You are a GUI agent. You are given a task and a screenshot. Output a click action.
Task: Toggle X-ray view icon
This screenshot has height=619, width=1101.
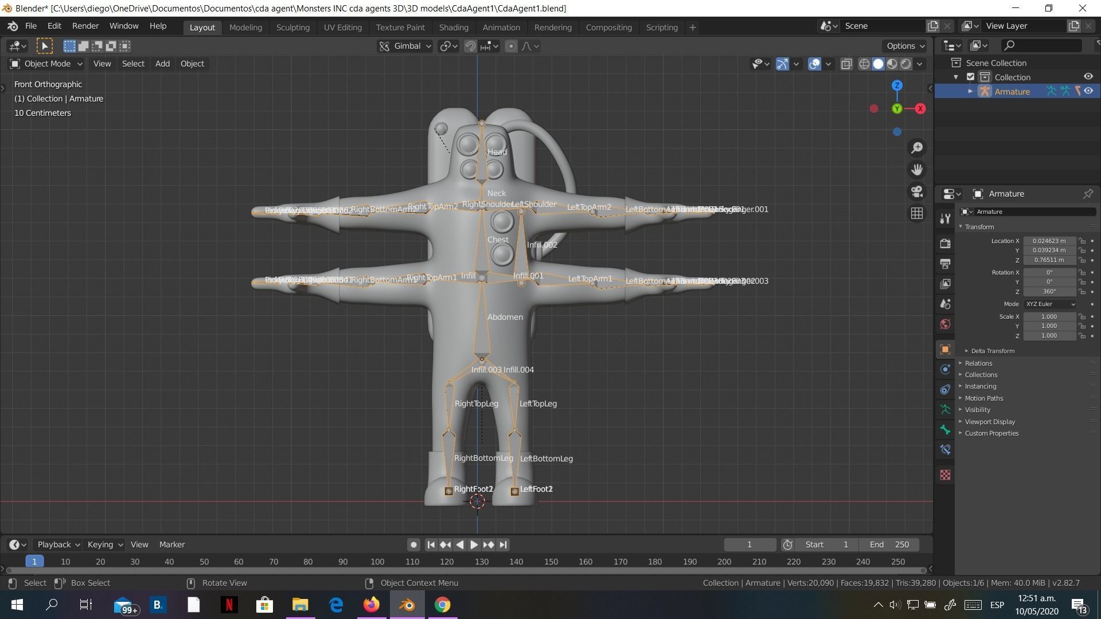click(x=846, y=64)
